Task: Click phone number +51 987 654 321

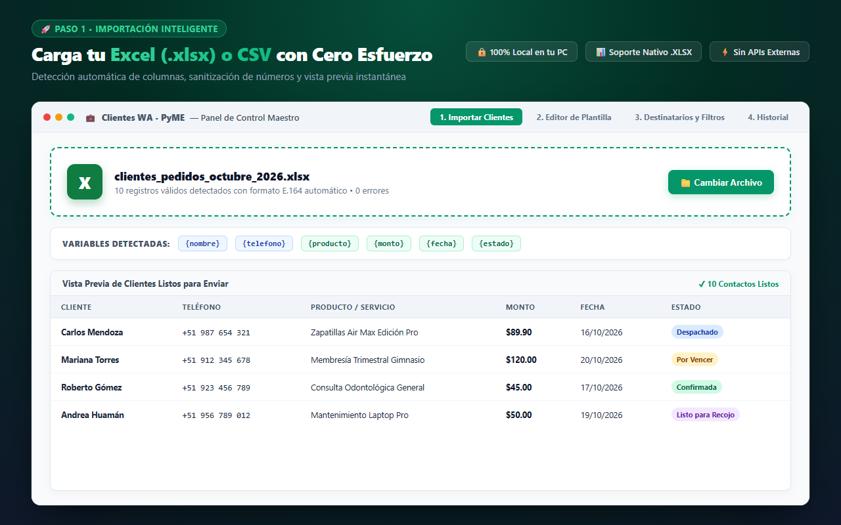Action: [x=216, y=333]
